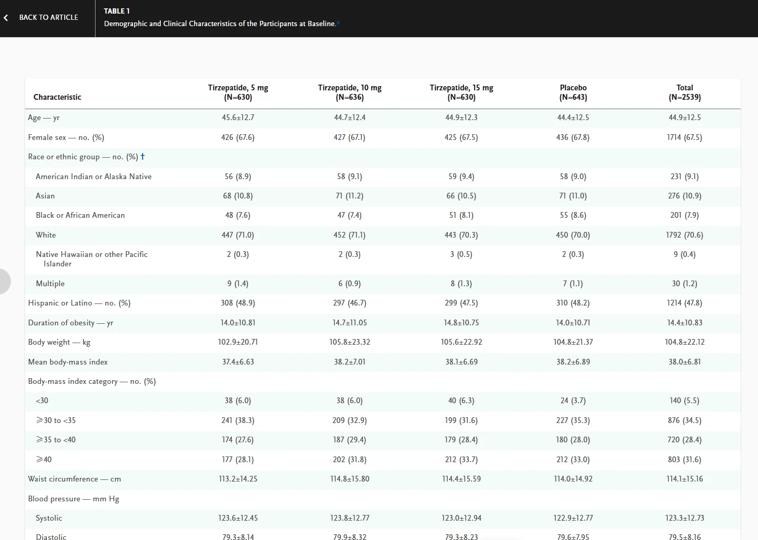This screenshot has height=540, width=758.
Task: Click the body weight value 102.9±20.71
Action: point(238,342)
